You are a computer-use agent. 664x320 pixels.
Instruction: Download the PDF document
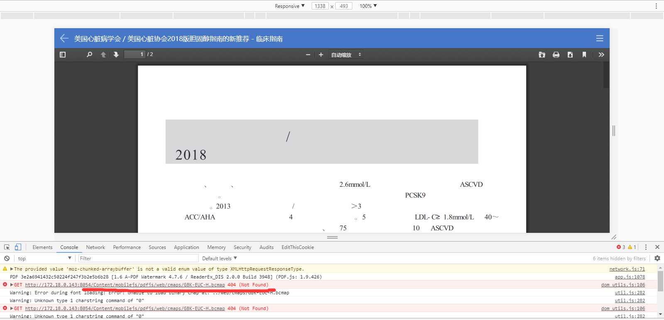click(x=570, y=55)
